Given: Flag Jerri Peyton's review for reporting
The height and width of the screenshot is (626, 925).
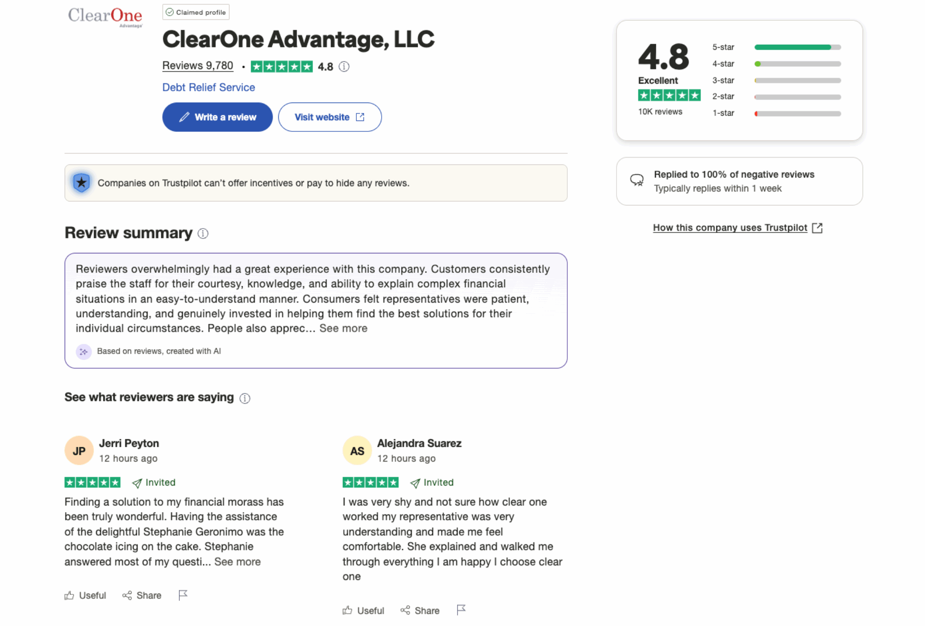Looking at the screenshot, I should [x=183, y=595].
